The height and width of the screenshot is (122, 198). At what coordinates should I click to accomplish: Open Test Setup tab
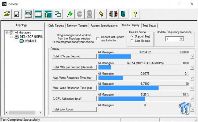coord(149,25)
